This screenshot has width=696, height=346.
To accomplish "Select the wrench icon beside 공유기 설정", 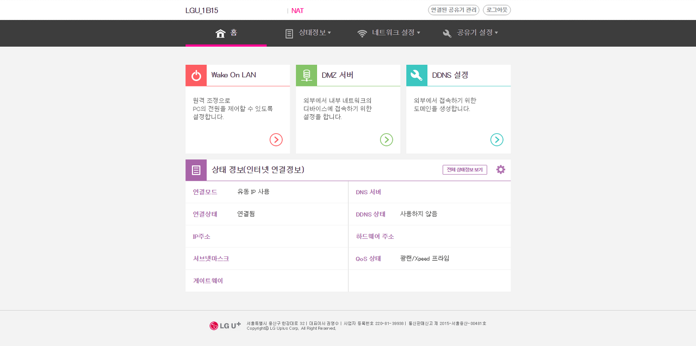I will click(448, 34).
